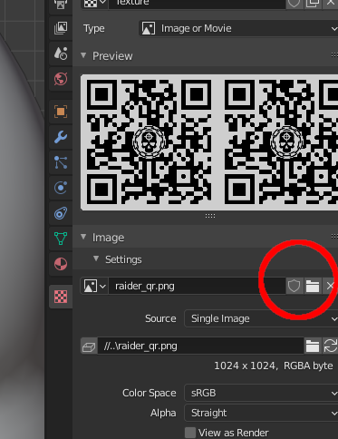This screenshot has width=338, height=439.
Task: Open the Object Data mesh tab
Action: (61, 239)
